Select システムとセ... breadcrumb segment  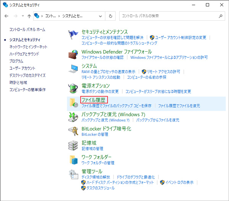click(x=72, y=16)
